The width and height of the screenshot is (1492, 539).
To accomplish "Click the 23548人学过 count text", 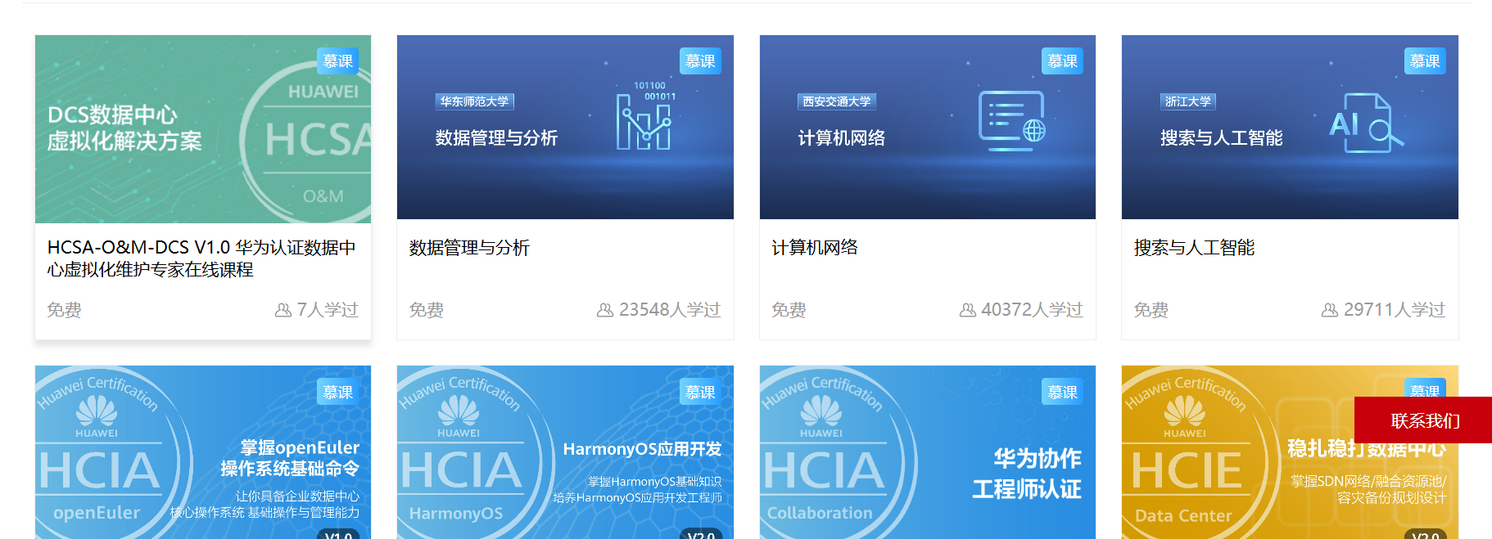I will pyautogui.click(x=670, y=310).
